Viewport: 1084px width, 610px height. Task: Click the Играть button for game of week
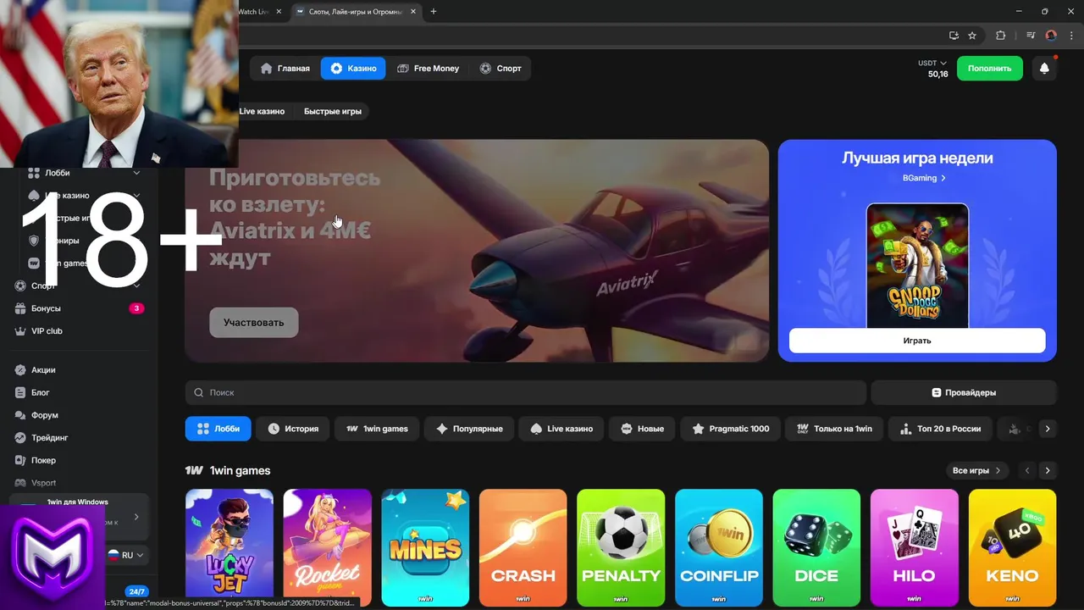[x=917, y=341]
